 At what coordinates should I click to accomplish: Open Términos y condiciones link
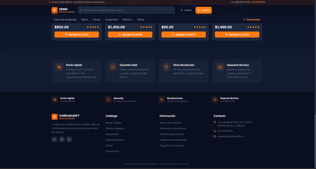pyautogui.click(x=173, y=129)
